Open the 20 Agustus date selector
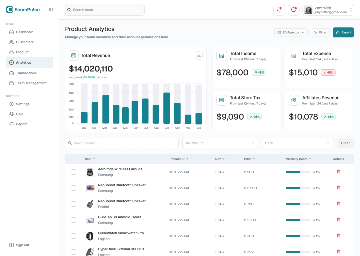This screenshot has width=360, height=256. click(291, 32)
